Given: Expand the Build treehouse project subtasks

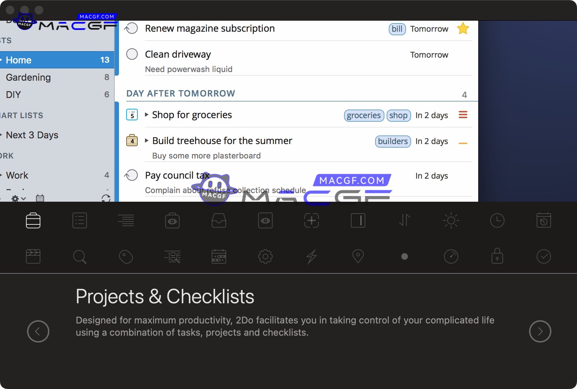Looking at the screenshot, I should tap(147, 141).
